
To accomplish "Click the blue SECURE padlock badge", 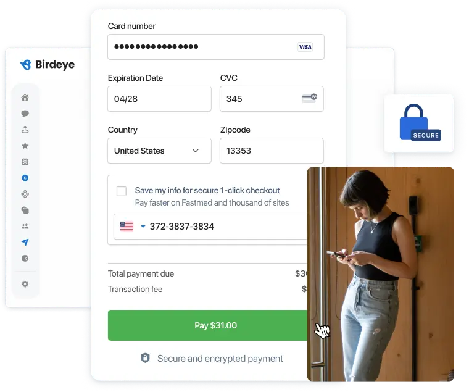I will (x=420, y=123).
